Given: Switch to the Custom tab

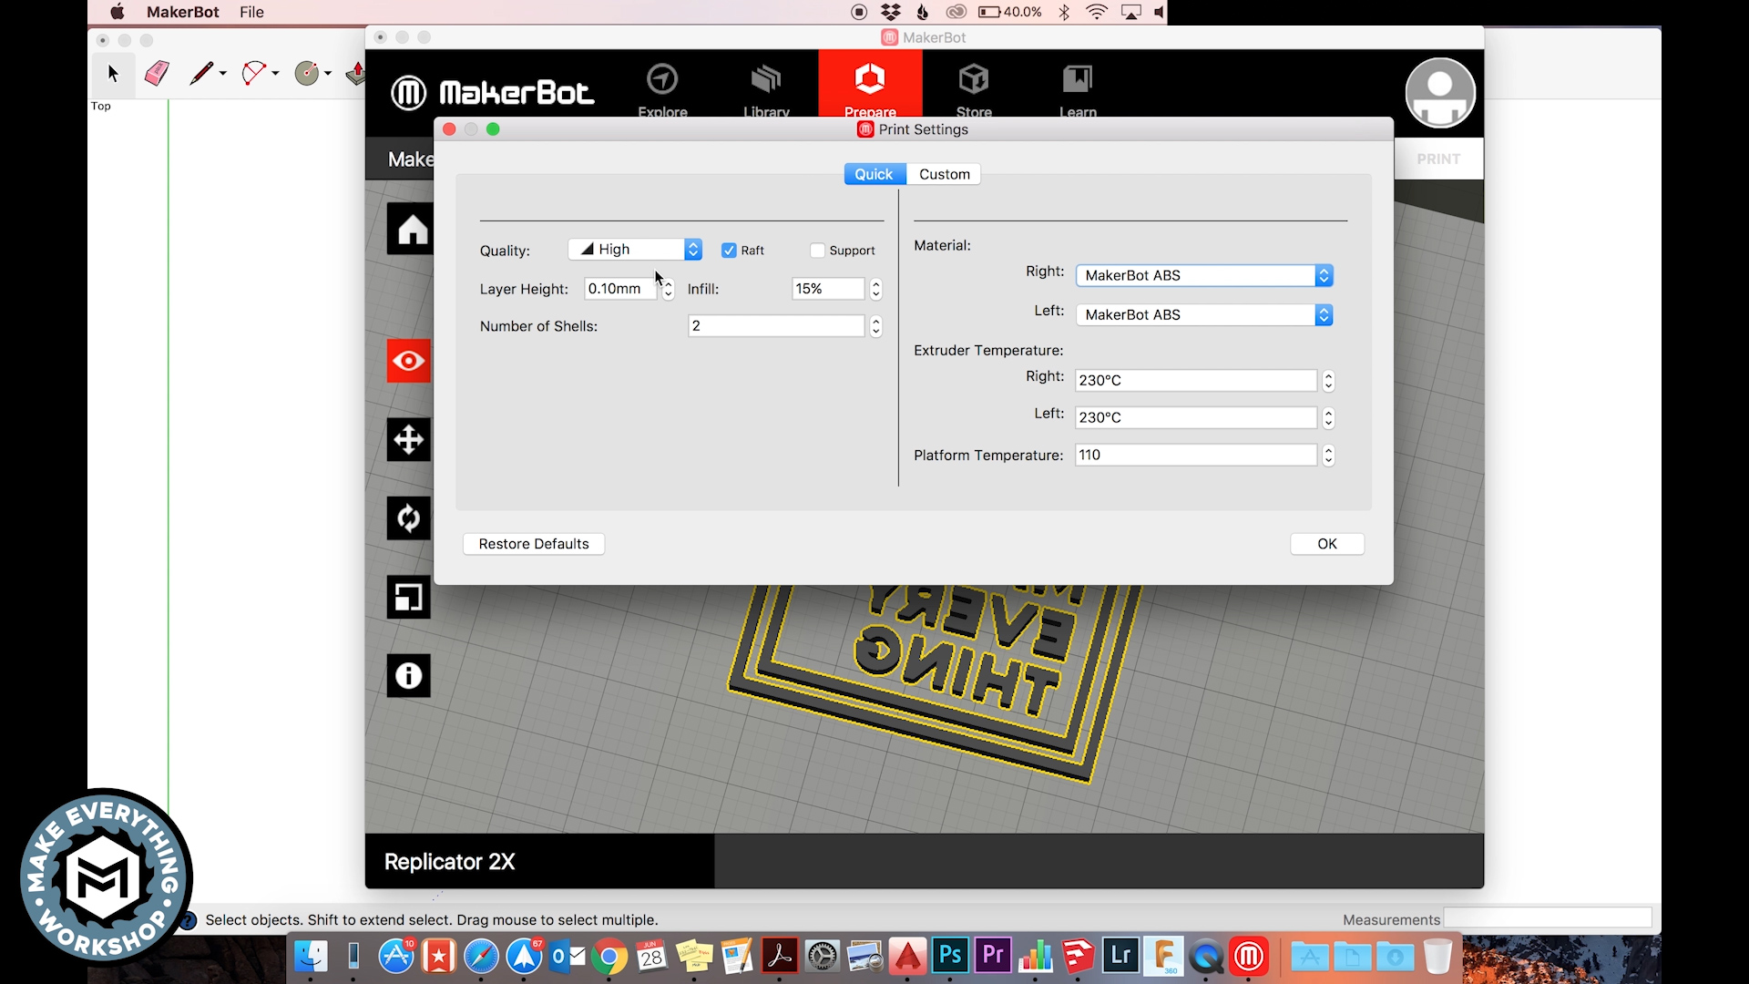Looking at the screenshot, I should [944, 174].
